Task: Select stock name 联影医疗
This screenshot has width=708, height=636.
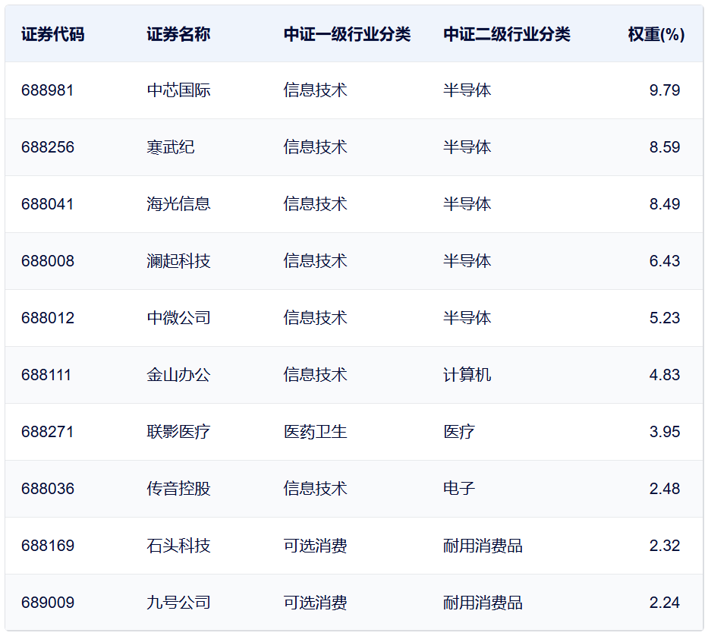Action: (178, 432)
